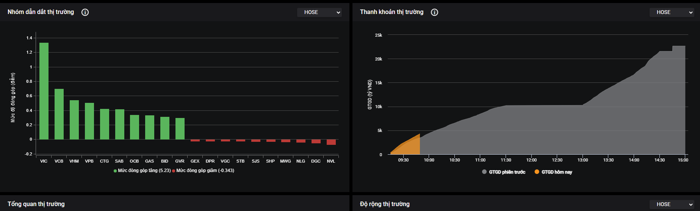Click info icon beside Nhóm dẫn dắt thị trường

pos(85,12)
